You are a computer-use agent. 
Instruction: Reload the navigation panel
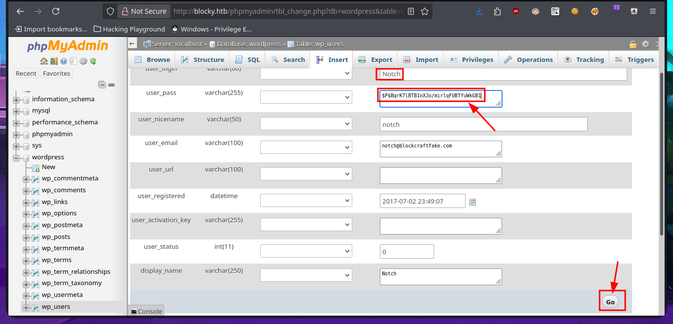click(93, 61)
